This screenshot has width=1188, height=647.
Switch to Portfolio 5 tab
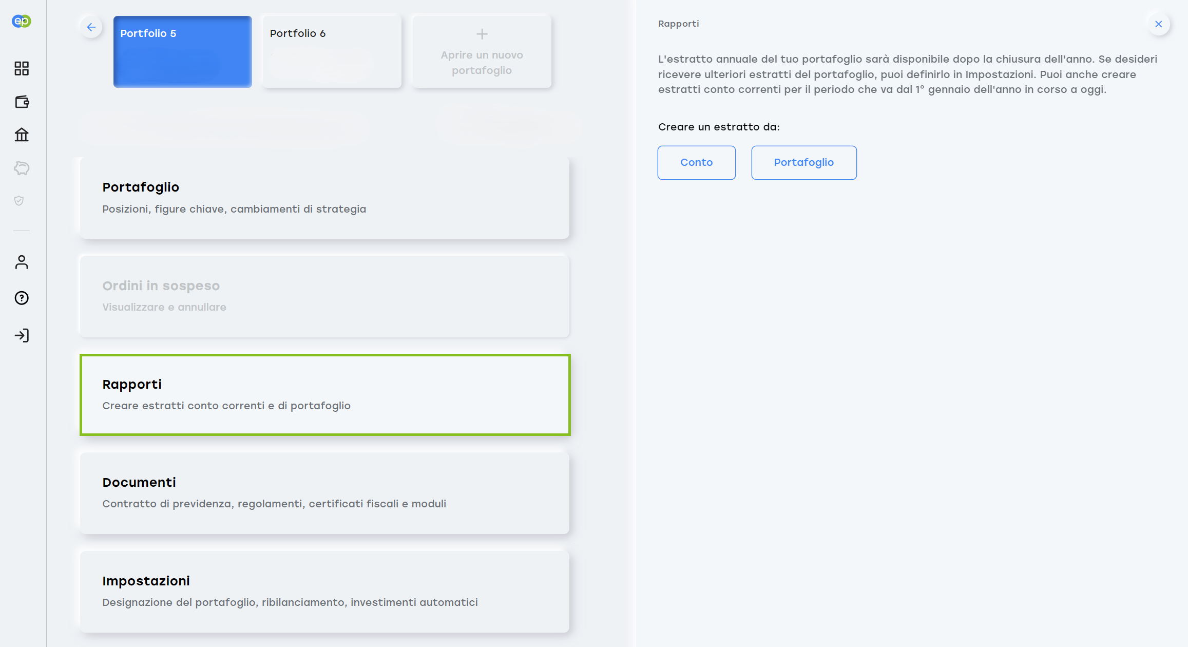[182, 51]
